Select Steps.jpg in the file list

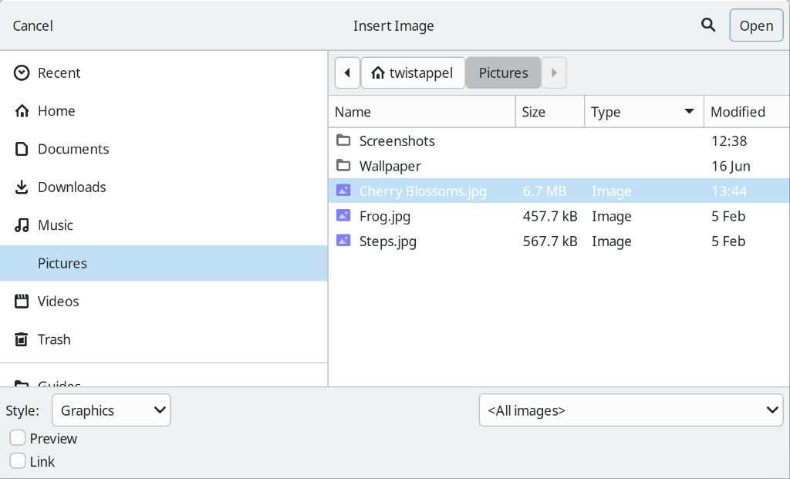(x=387, y=241)
